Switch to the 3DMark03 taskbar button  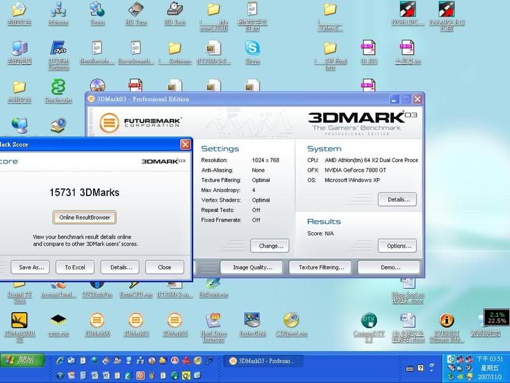pyautogui.click(x=264, y=361)
